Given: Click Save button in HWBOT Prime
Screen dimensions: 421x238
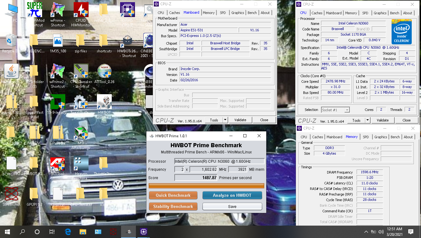Looking at the screenshot, I should coord(232,206).
